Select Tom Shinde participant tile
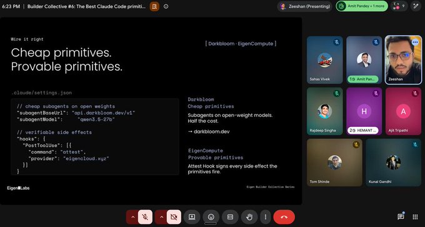 334,163
